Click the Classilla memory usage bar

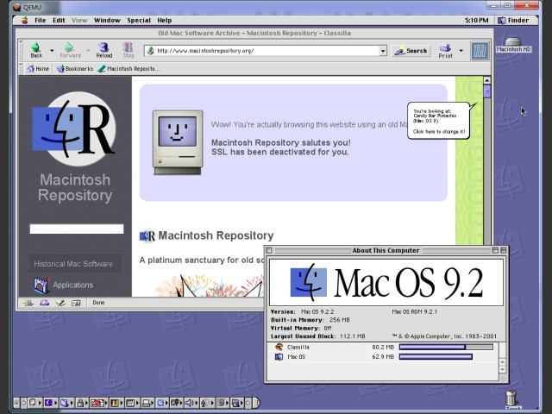[446, 347]
